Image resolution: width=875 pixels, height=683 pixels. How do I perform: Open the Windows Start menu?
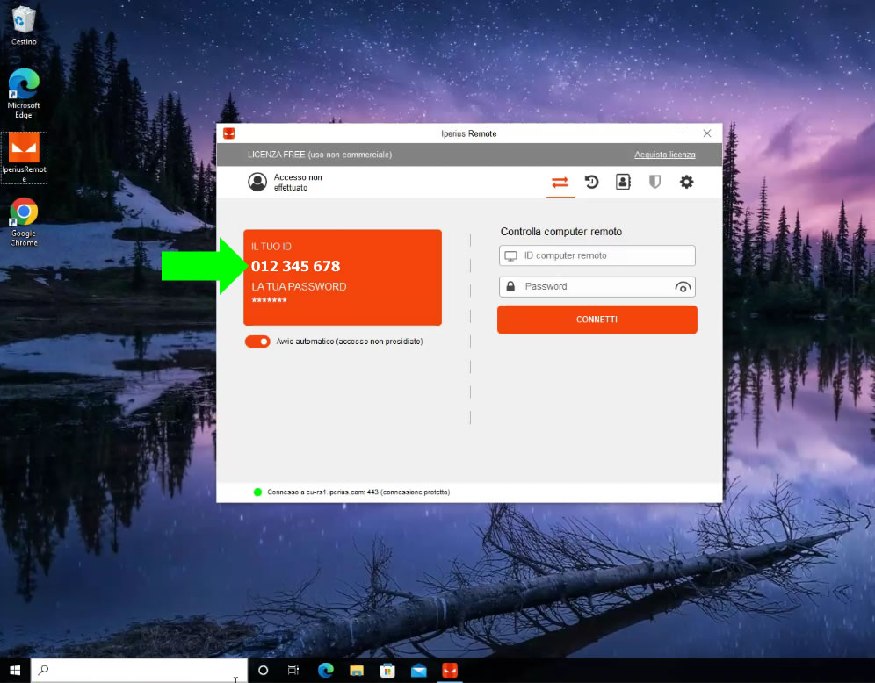click(x=15, y=670)
